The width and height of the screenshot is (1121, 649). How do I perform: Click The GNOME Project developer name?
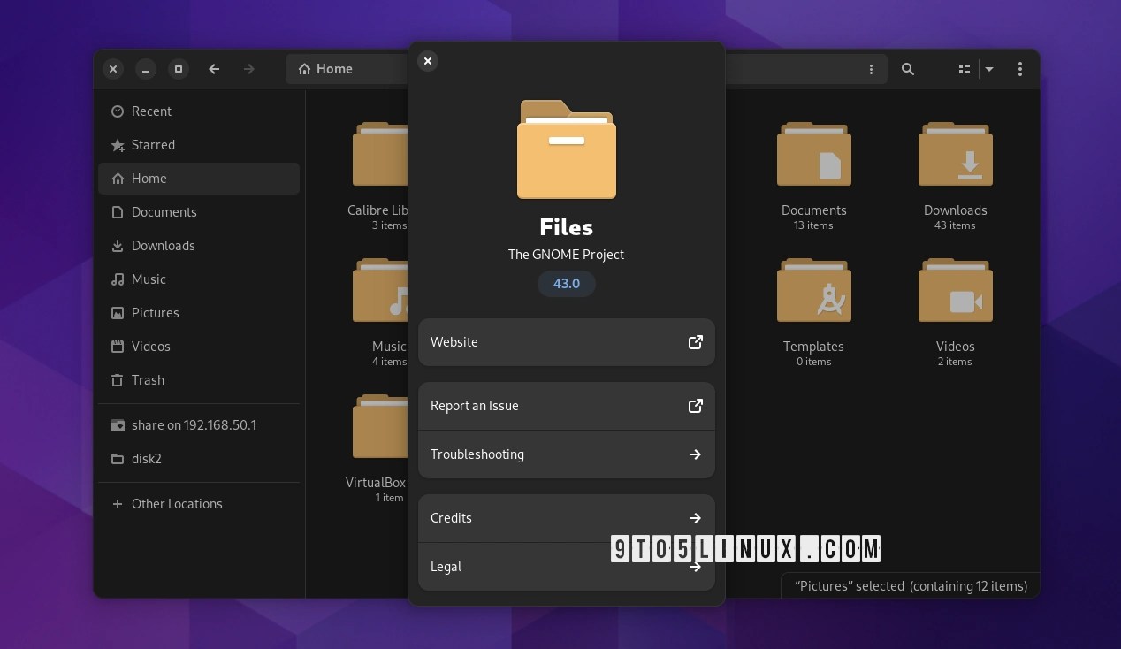click(x=566, y=255)
